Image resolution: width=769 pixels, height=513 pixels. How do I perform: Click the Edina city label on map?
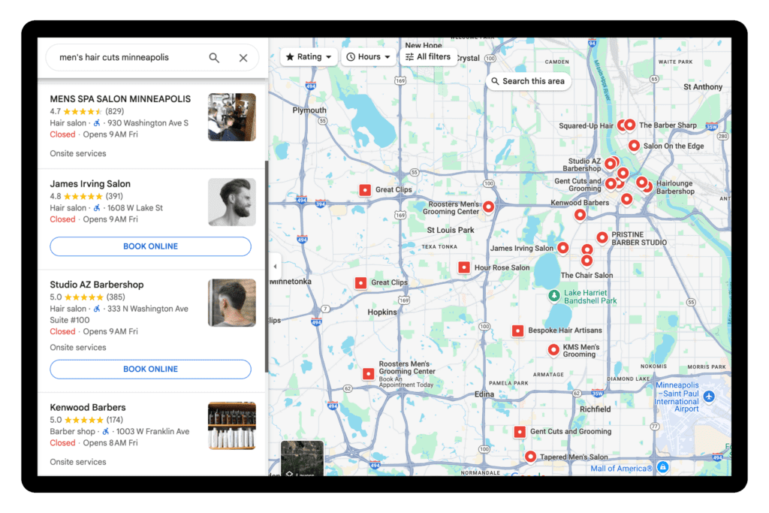[484, 394]
